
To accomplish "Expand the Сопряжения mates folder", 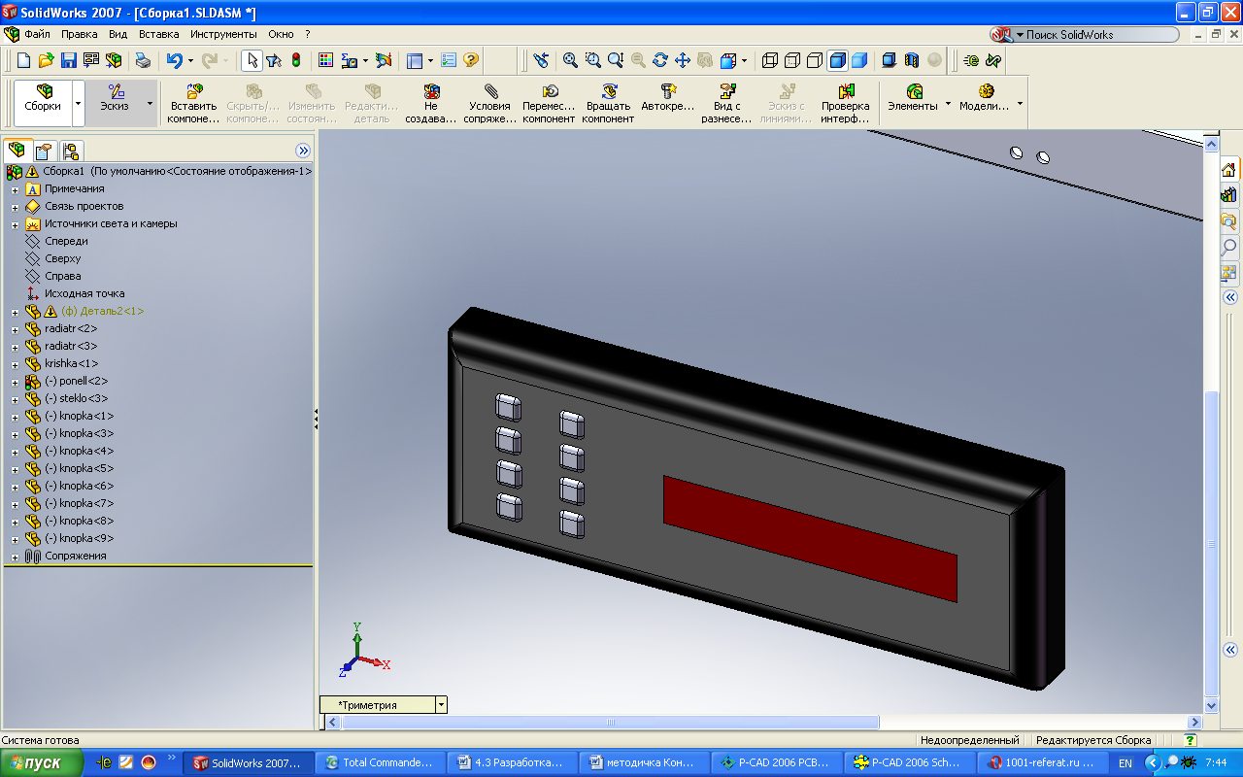I will pos(15,557).
